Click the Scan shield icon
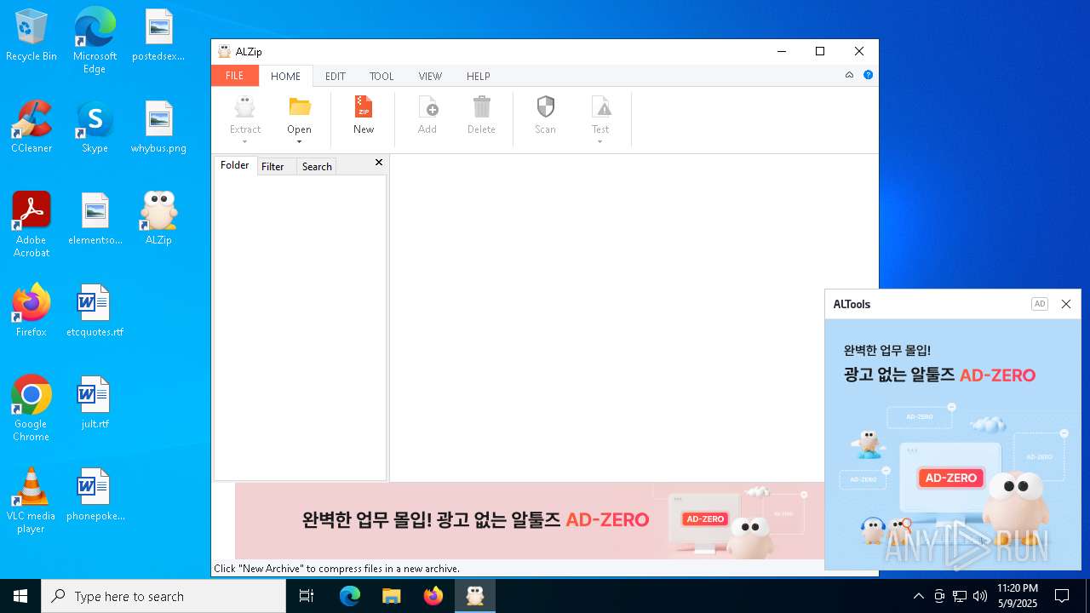 coord(546,107)
